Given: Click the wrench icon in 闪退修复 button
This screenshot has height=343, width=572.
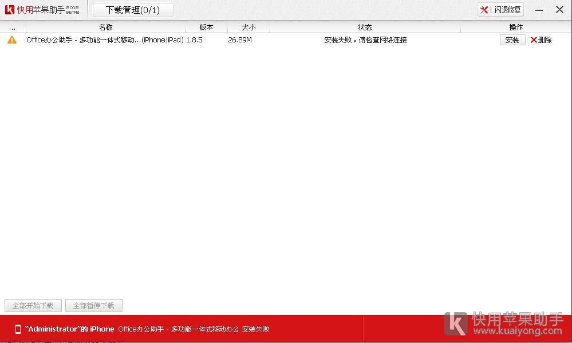Looking at the screenshot, I should point(484,10).
